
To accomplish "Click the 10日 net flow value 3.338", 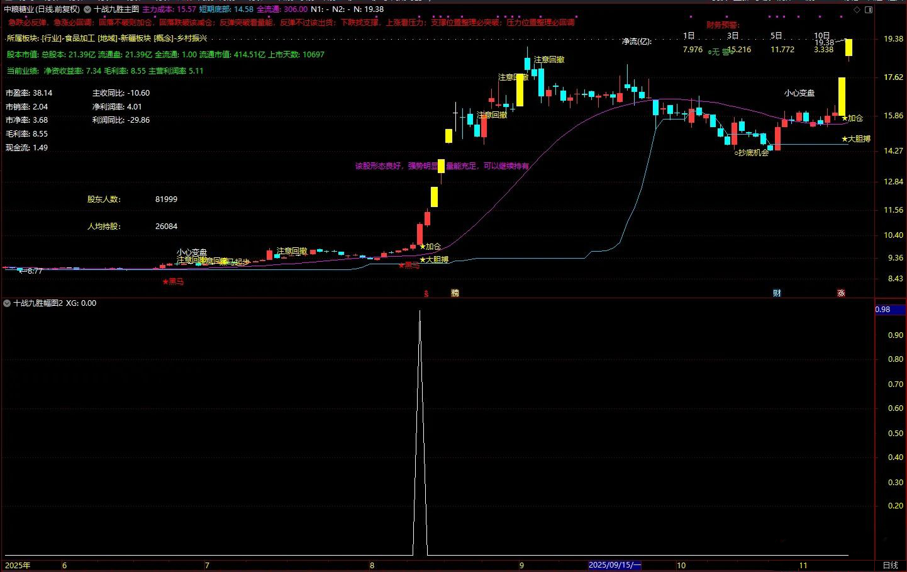I will click(x=823, y=50).
